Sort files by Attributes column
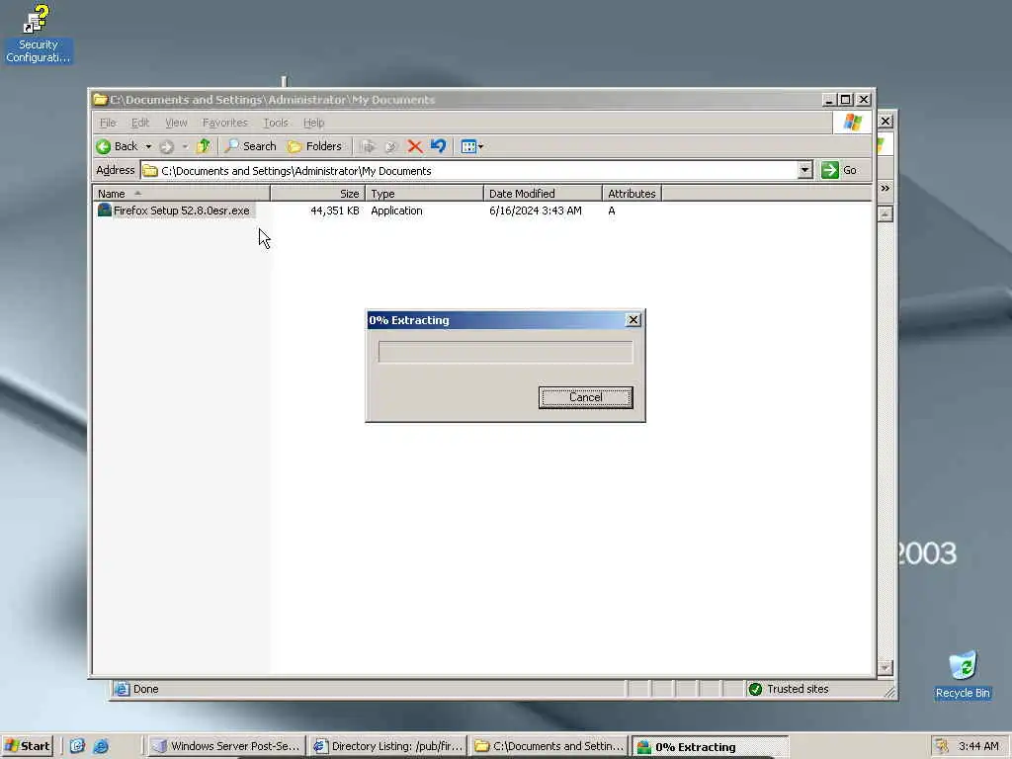This screenshot has width=1012, height=759. [632, 194]
